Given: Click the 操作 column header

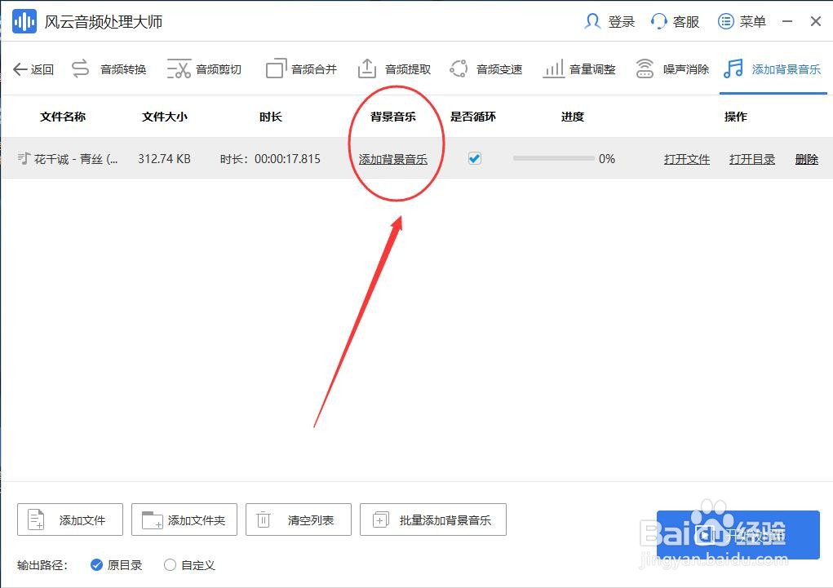Looking at the screenshot, I should (x=736, y=117).
